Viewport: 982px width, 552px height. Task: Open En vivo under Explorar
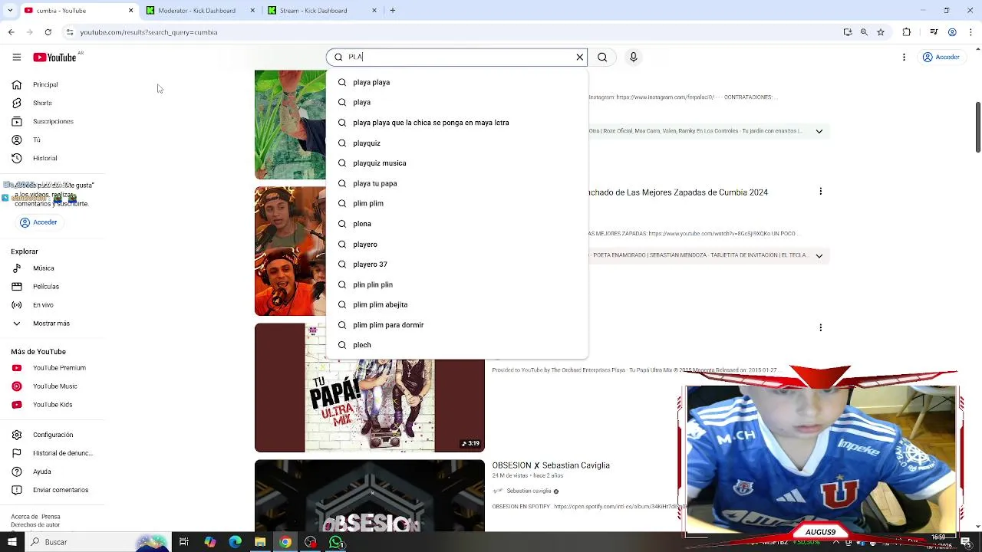tap(43, 305)
